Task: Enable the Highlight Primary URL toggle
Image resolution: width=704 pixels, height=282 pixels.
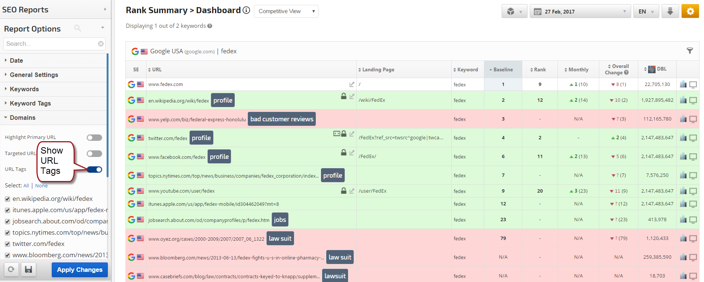Action: pos(95,137)
